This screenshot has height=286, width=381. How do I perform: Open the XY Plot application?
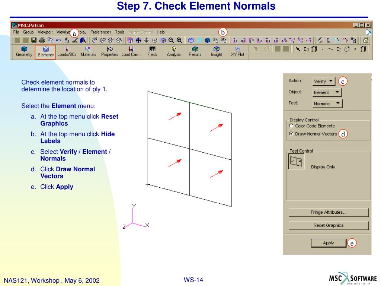(x=238, y=51)
